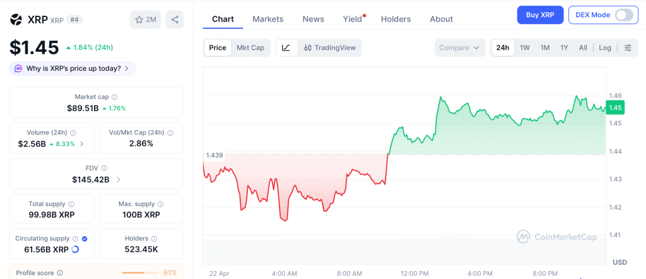The height and width of the screenshot is (279, 646).
Task: Toggle Log scale on the chart
Action: 605,48
